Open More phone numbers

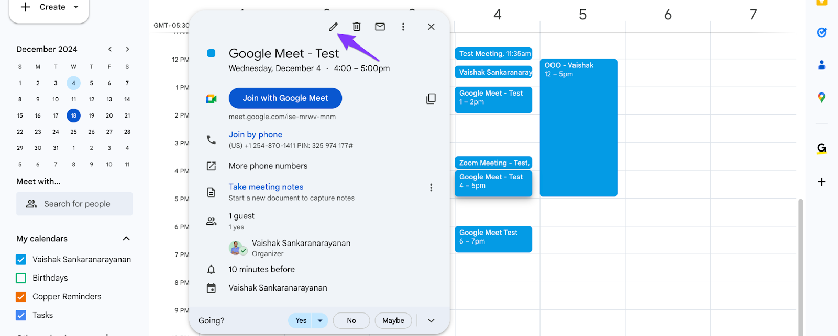[x=268, y=166]
